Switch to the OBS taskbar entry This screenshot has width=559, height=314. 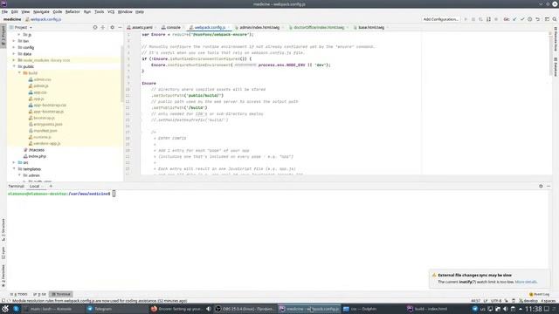pos(245,309)
